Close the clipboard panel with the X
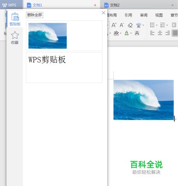 pyautogui.click(x=104, y=13)
